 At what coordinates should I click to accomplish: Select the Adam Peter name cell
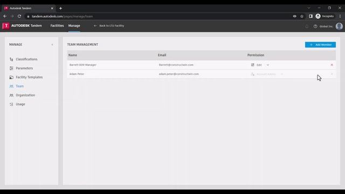[x=77, y=74]
